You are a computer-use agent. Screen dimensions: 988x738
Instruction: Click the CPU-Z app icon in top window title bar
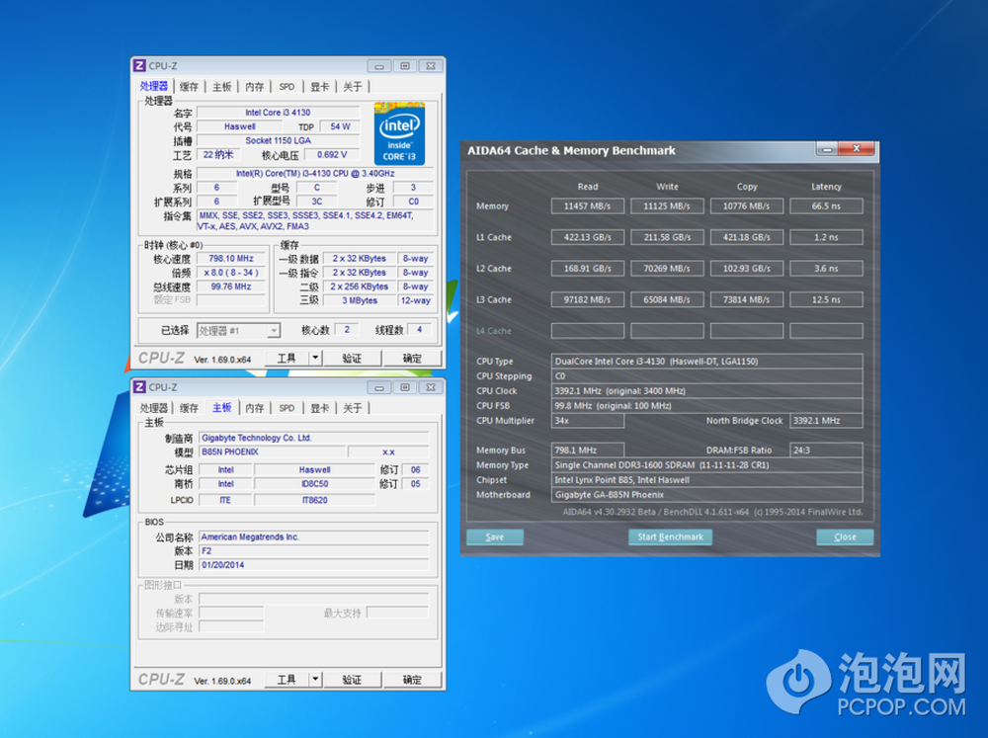[x=140, y=65]
